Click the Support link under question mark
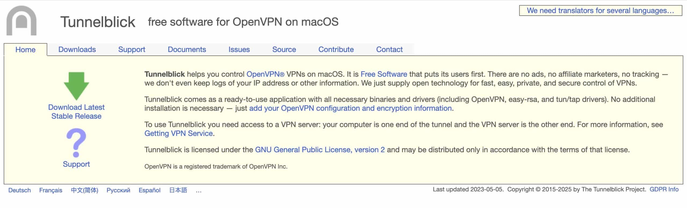Screen dimensions: 687x208 [x=76, y=164]
